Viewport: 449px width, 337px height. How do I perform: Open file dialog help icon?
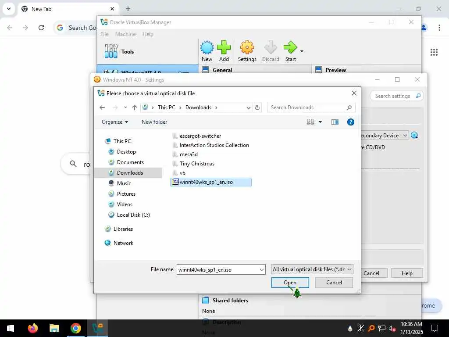click(350, 122)
